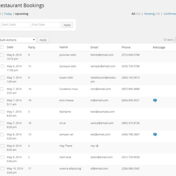
Task: Click the name viverra adipiscing
Action: click(70, 169)
